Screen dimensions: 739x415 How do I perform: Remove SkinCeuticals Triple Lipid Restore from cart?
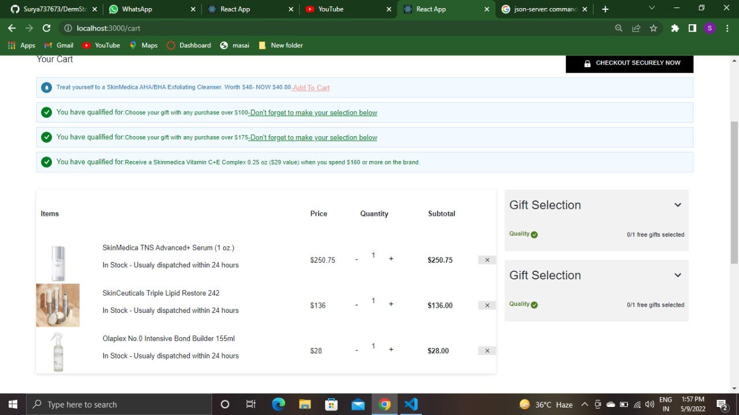pos(487,305)
